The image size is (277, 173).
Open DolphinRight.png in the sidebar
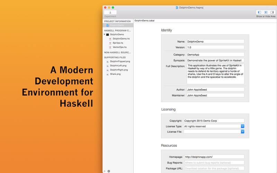pos(119,70)
